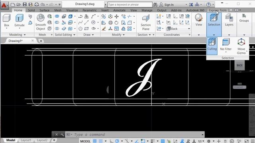Click the Fillet tool icon in Modify
The image size is (255, 143).
pos(129,23)
